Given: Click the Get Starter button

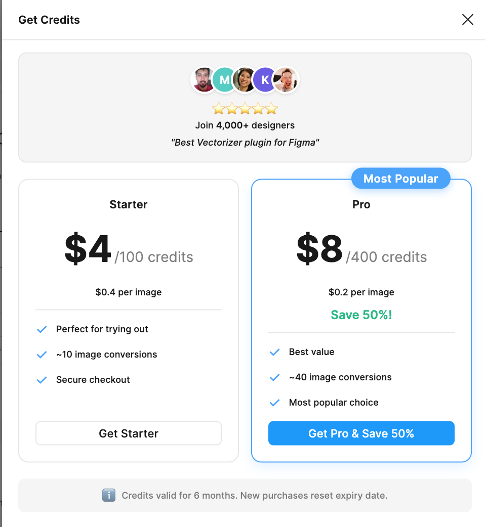Looking at the screenshot, I should coord(128,433).
